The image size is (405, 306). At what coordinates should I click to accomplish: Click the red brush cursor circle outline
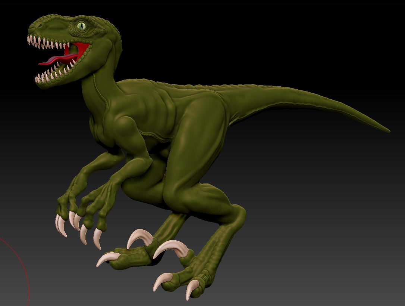click(x=27, y=269)
